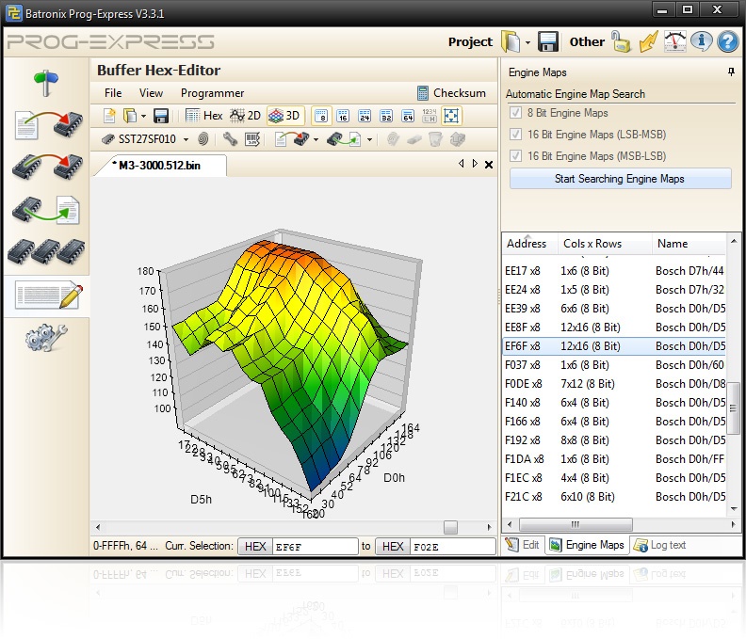Toggle 16 Bit Engine Maps (MSB-LSB) checkbox
The width and height of the screenshot is (746, 639).
tap(515, 156)
